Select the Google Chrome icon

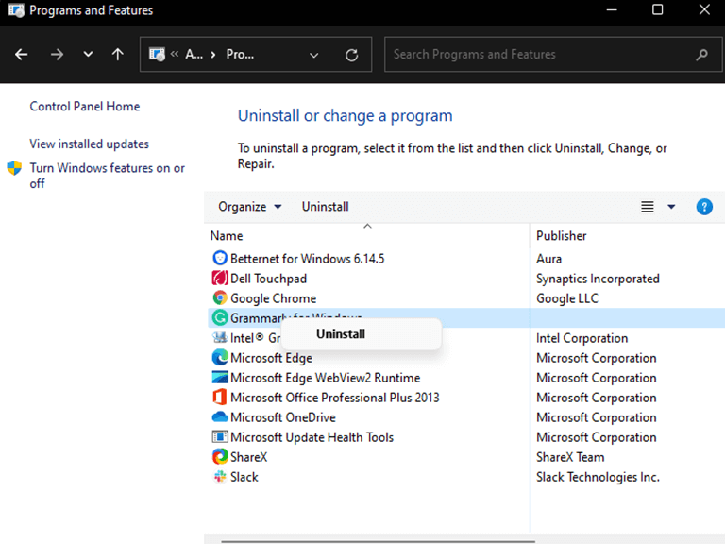coord(220,297)
